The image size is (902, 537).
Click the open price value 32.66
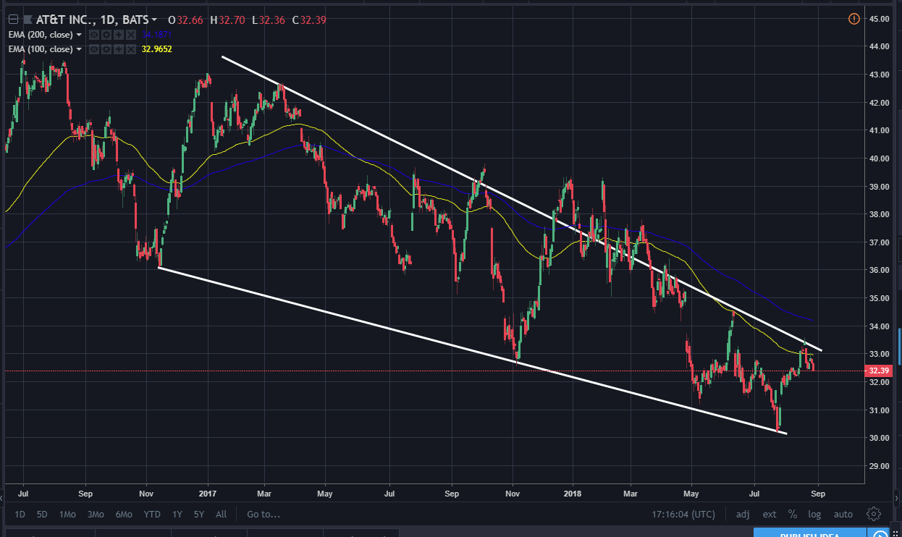point(190,20)
